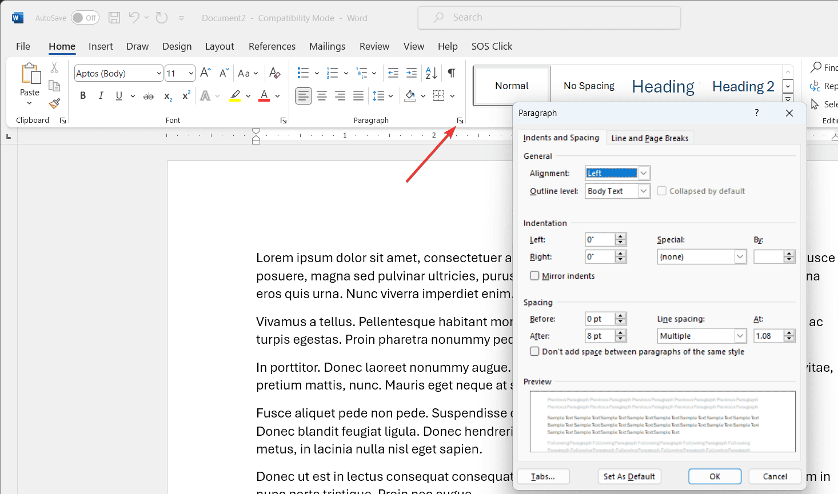
Task: Sort text with the A-Z icon
Action: point(432,73)
